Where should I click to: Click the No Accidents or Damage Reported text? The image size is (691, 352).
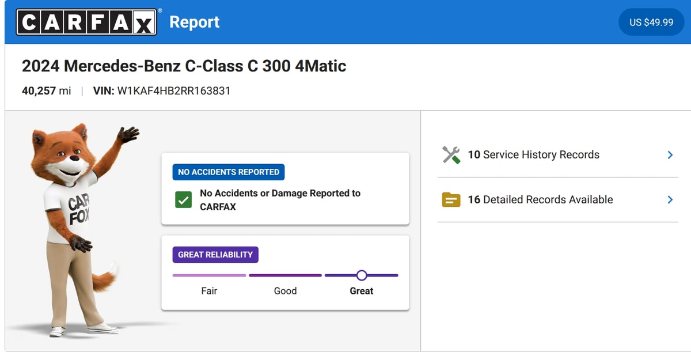[280, 200]
